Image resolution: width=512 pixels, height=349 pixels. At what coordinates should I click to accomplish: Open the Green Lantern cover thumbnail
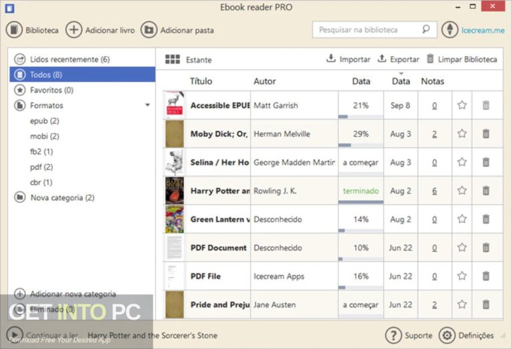[175, 219]
